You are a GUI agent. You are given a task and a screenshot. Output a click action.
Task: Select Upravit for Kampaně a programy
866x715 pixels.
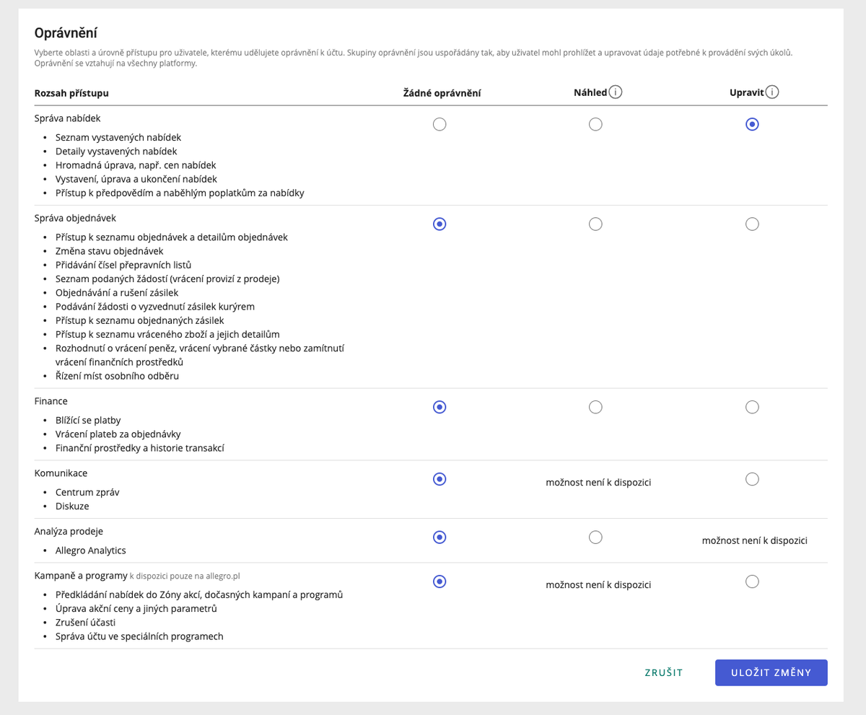(x=752, y=582)
